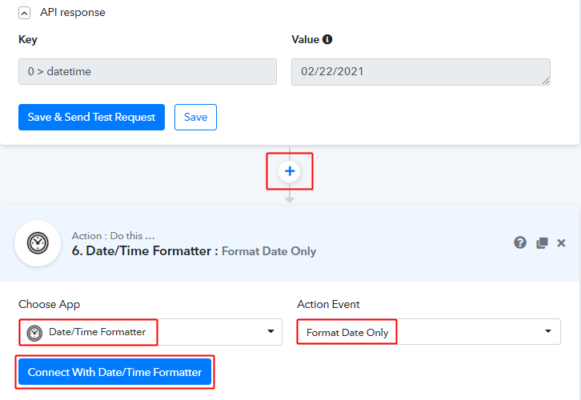Image resolution: width=581 pixels, height=400 pixels.
Task: Focus the Value field containing 02/22/2021
Action: click(416, 71)
